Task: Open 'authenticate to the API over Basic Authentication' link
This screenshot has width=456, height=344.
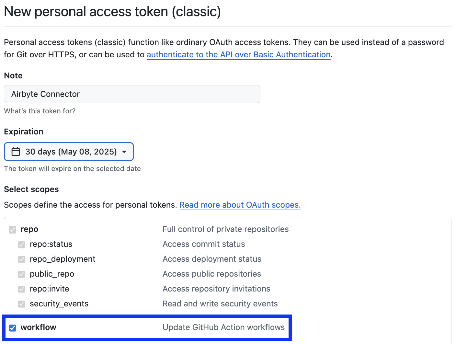Action: pos(238,55)
